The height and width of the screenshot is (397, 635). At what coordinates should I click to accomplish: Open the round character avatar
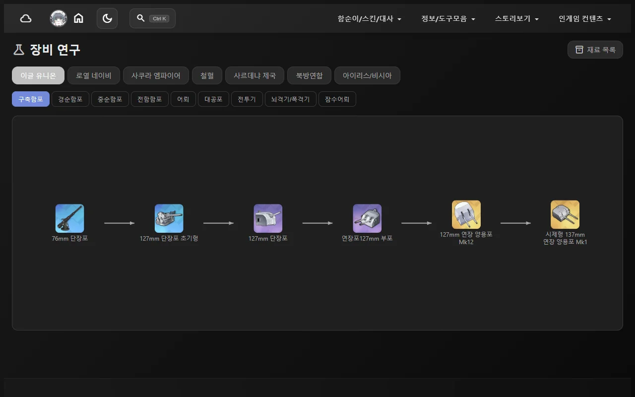click(x=59, y=18)
